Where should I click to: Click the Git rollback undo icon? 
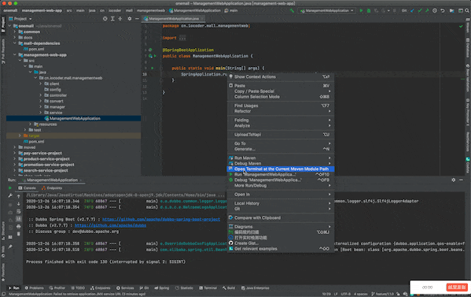[x=443, y=10]
